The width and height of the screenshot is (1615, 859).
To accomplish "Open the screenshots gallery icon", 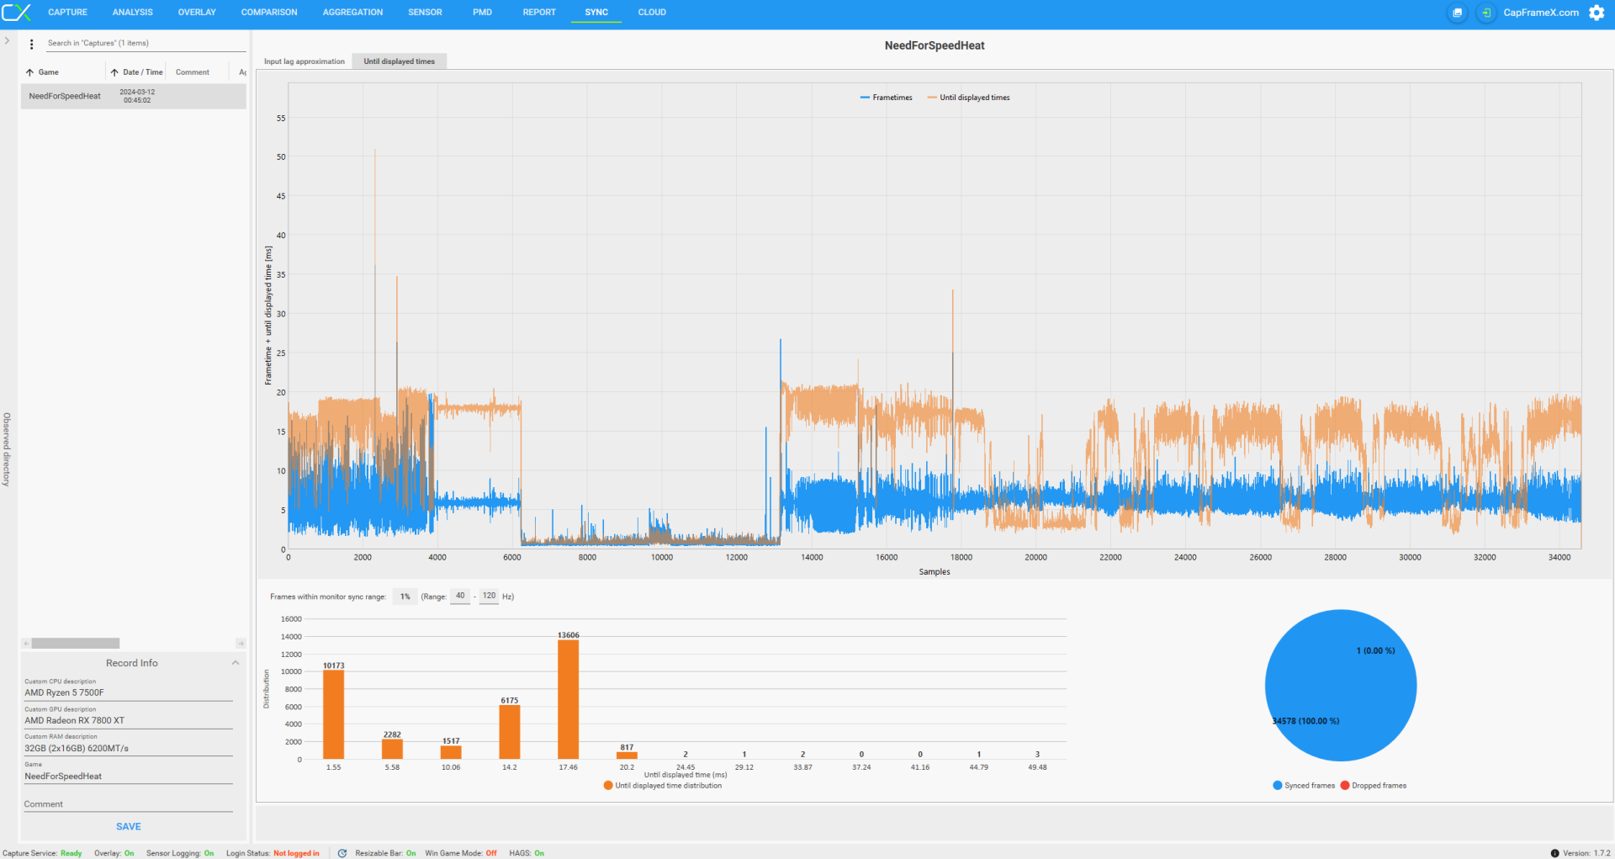I will pos(1458,13).
